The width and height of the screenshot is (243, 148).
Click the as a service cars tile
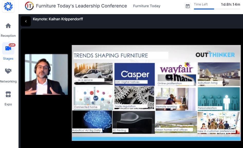click(x=93, y=74)
